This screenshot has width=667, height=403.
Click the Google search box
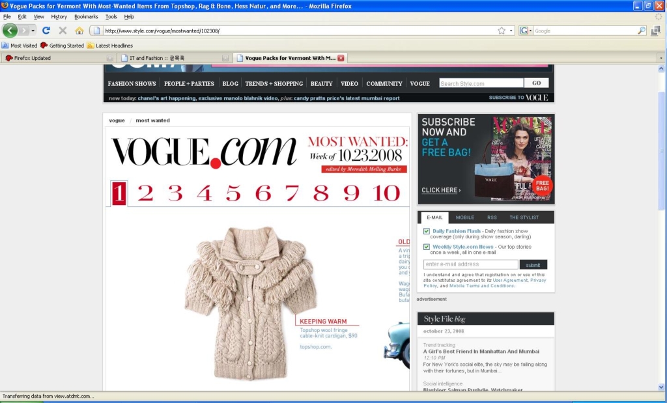pos(586,31)
